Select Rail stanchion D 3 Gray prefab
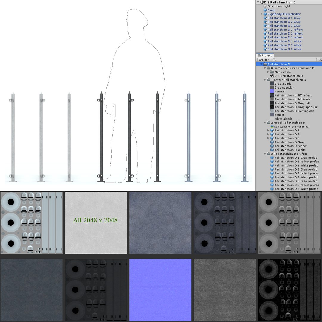This screenshot has width=322, height=322. [296, 181]
